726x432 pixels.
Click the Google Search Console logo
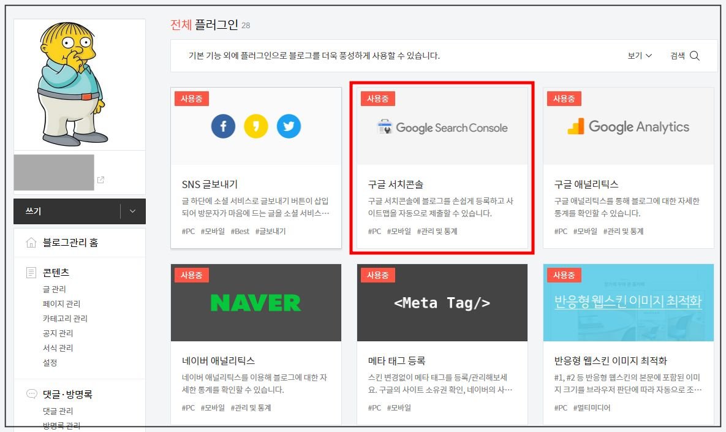click(x=442, y=127)
